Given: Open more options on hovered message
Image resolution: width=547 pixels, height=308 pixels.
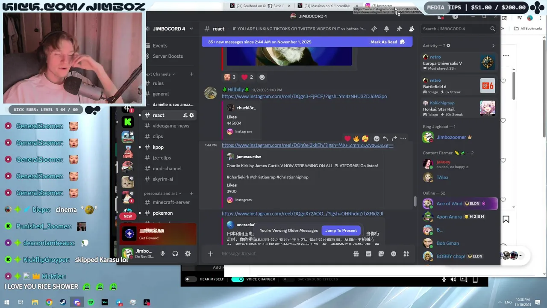Looking at the screenshot, I should (403, 139).
